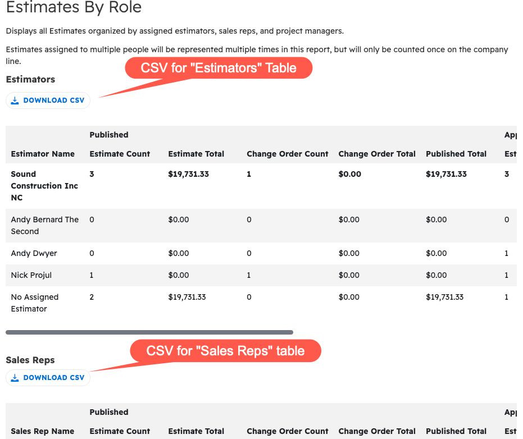Click Estimate Count header in Estimators table
This screenshot has width=523, height=439.
(120, 154)
